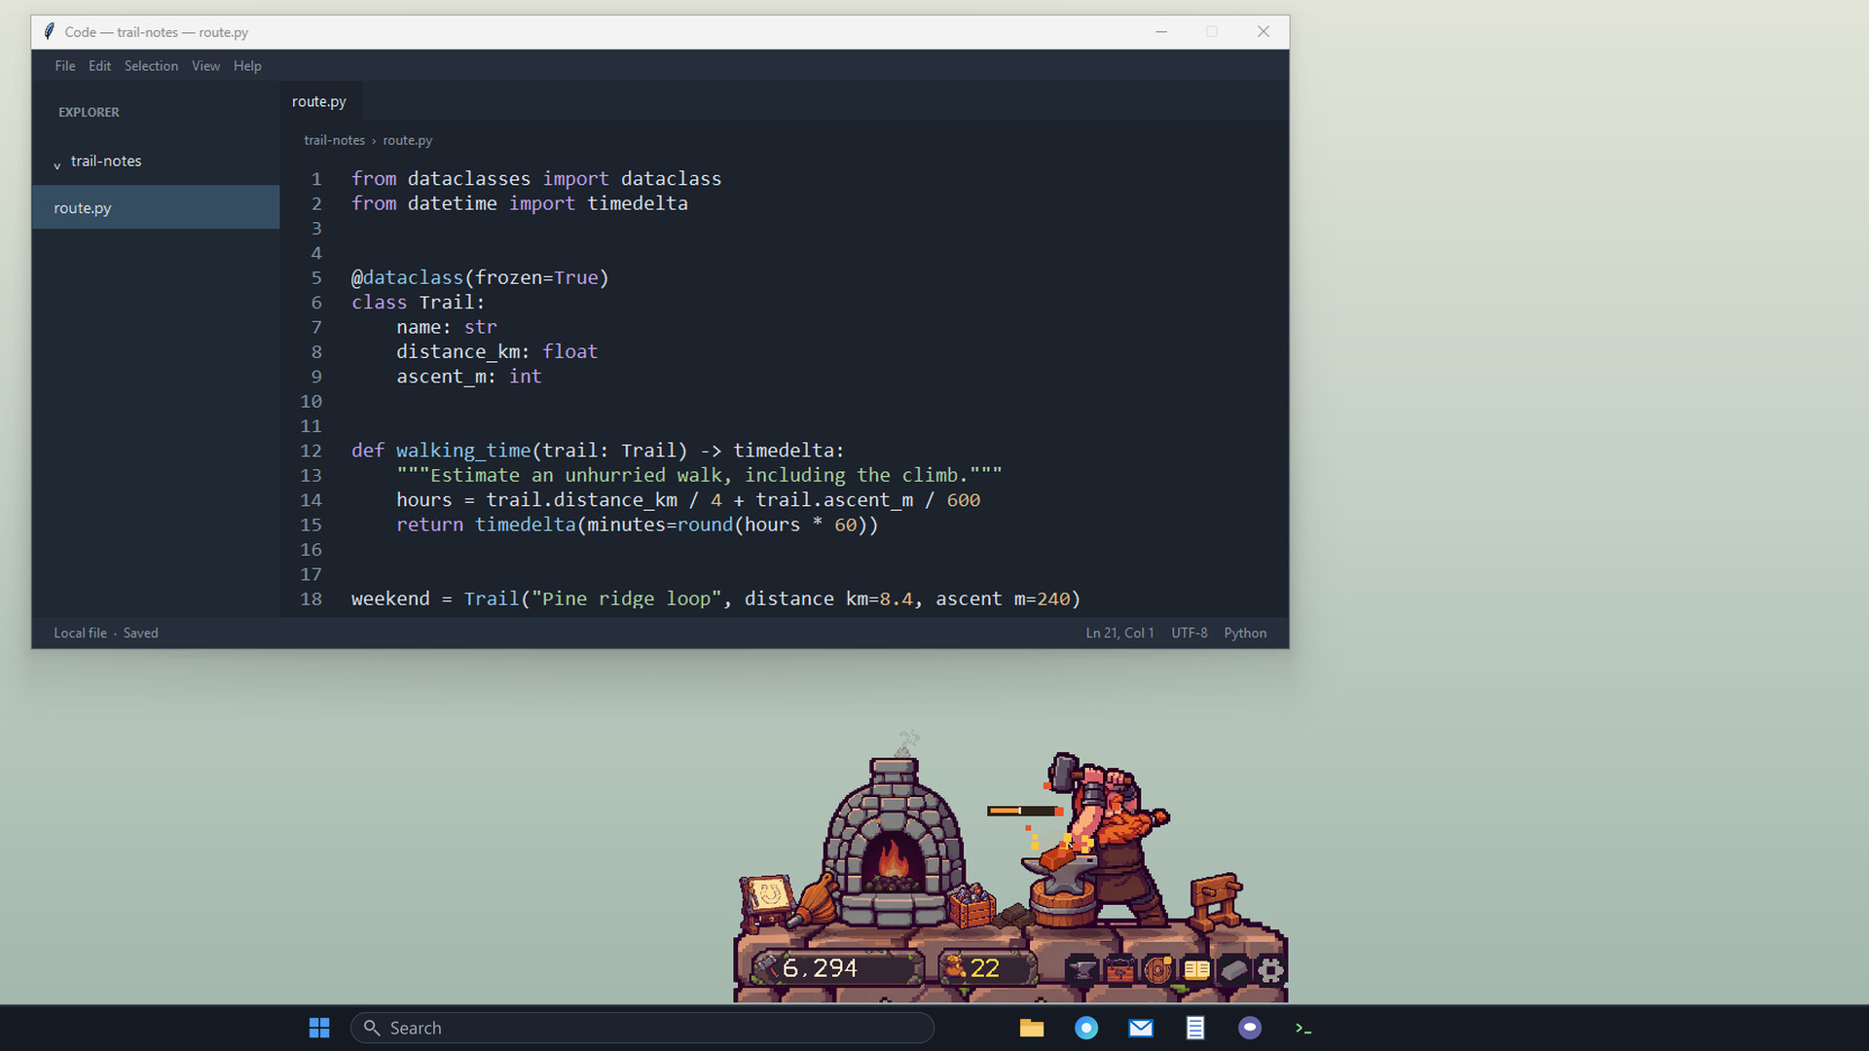The width and height of the screenshot is (1869, 1051).
Task: Click the EXPLORER panel heading
Action: click(x=89, y=112)
